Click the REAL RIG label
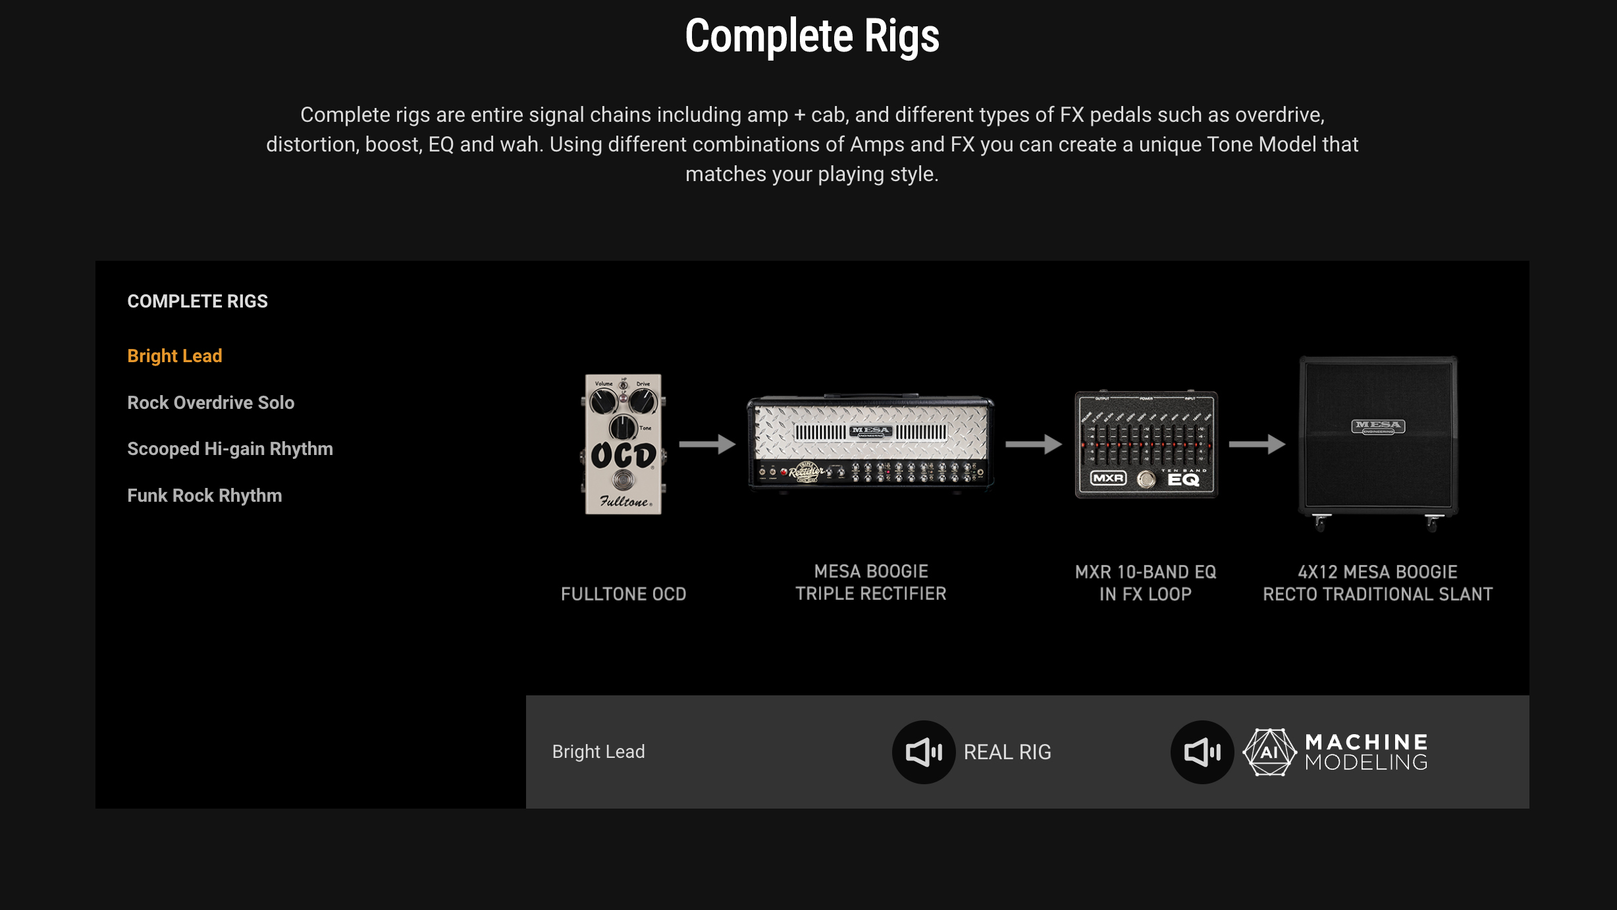Image resolution: width=1617 pixels, height=910 pixels. pyautogui.click(x=1007, y=752)
